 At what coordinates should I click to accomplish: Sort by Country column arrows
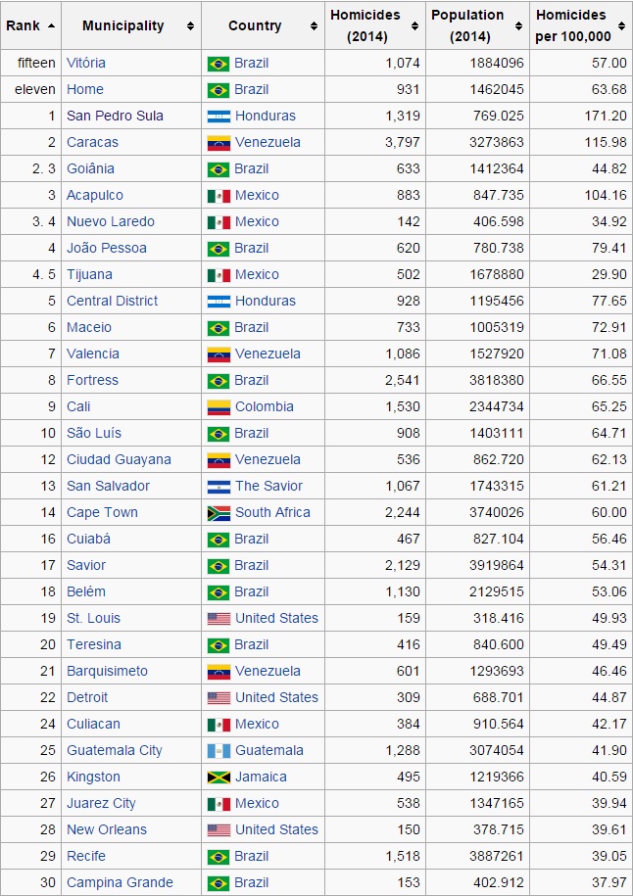pos(314,25)
